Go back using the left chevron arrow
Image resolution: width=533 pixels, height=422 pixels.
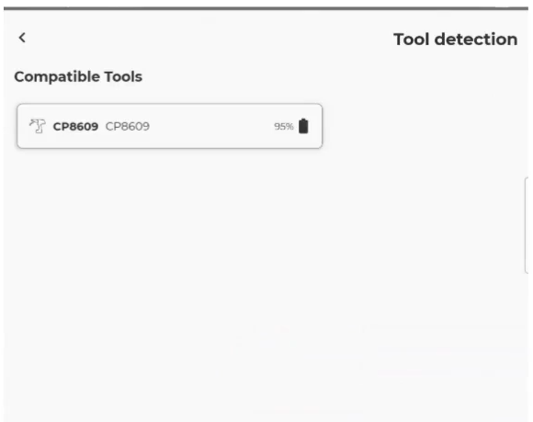[22, 38]
